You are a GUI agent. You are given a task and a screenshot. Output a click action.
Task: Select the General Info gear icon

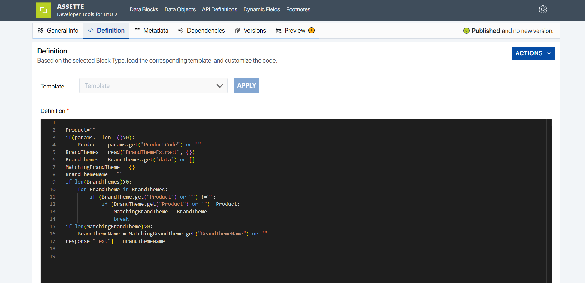point(40,30)
